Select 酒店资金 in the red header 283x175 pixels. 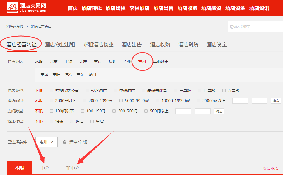click(x=235, y=8)
